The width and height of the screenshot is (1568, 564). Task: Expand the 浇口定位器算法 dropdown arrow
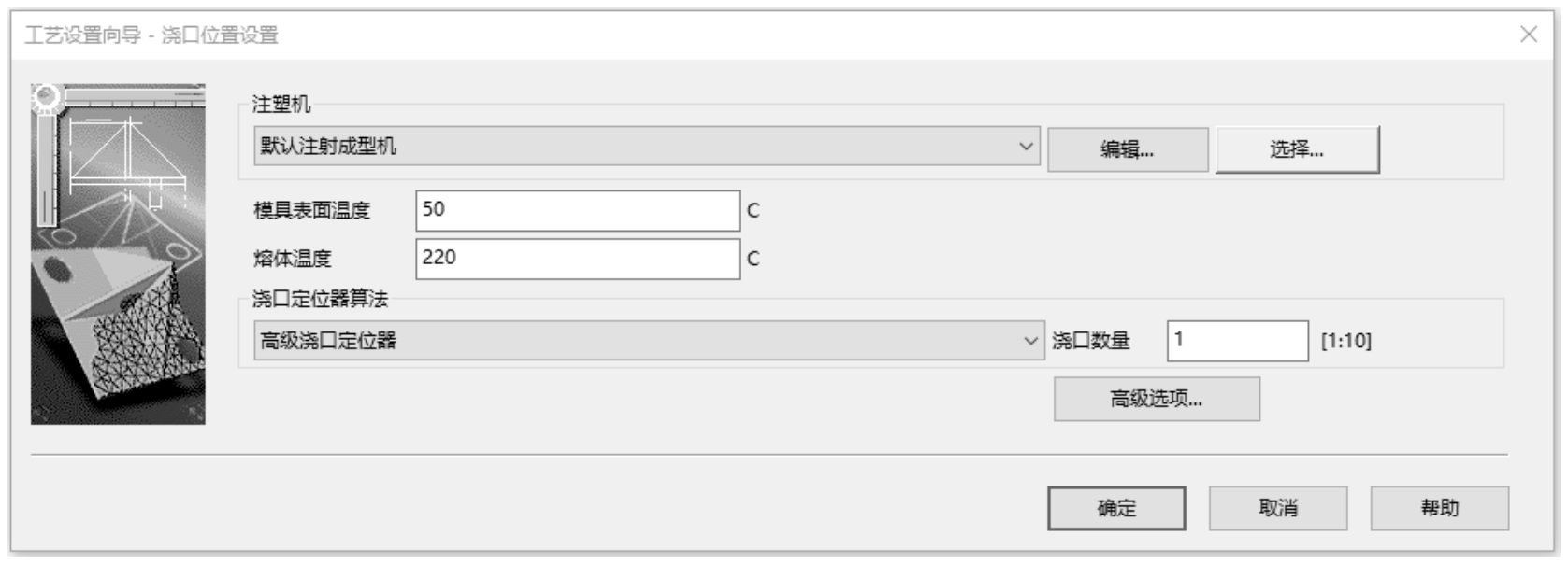point(1030,341)
